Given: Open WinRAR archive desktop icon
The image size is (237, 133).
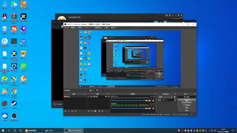Looking at the screenshot, I should [x=14, y=18].
